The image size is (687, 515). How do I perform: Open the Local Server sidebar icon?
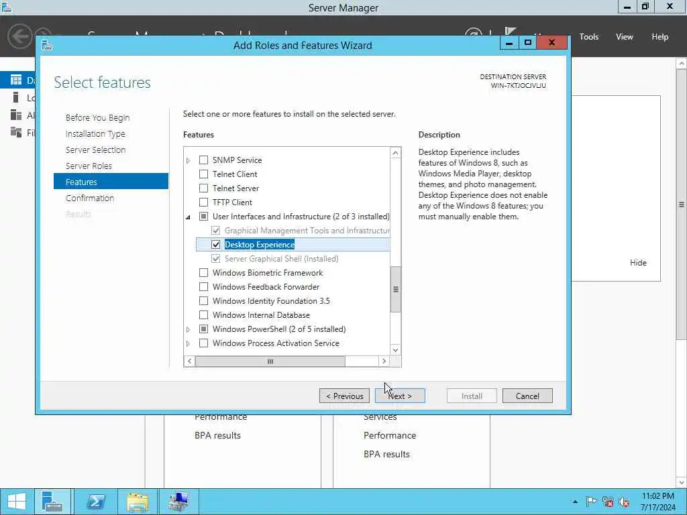tap(16, 97)
